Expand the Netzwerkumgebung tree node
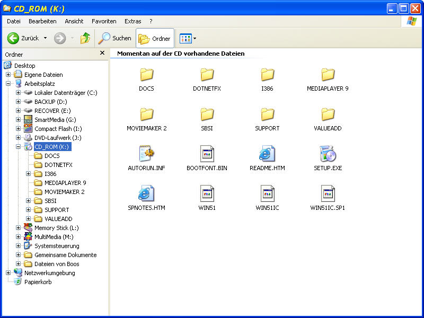This screenshot has height=318, width=424. pyautogui.click(x=8, y=272)
